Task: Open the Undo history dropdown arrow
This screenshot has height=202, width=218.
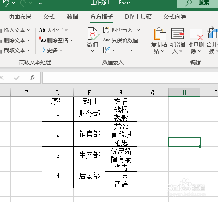Action: click(14, 3)
